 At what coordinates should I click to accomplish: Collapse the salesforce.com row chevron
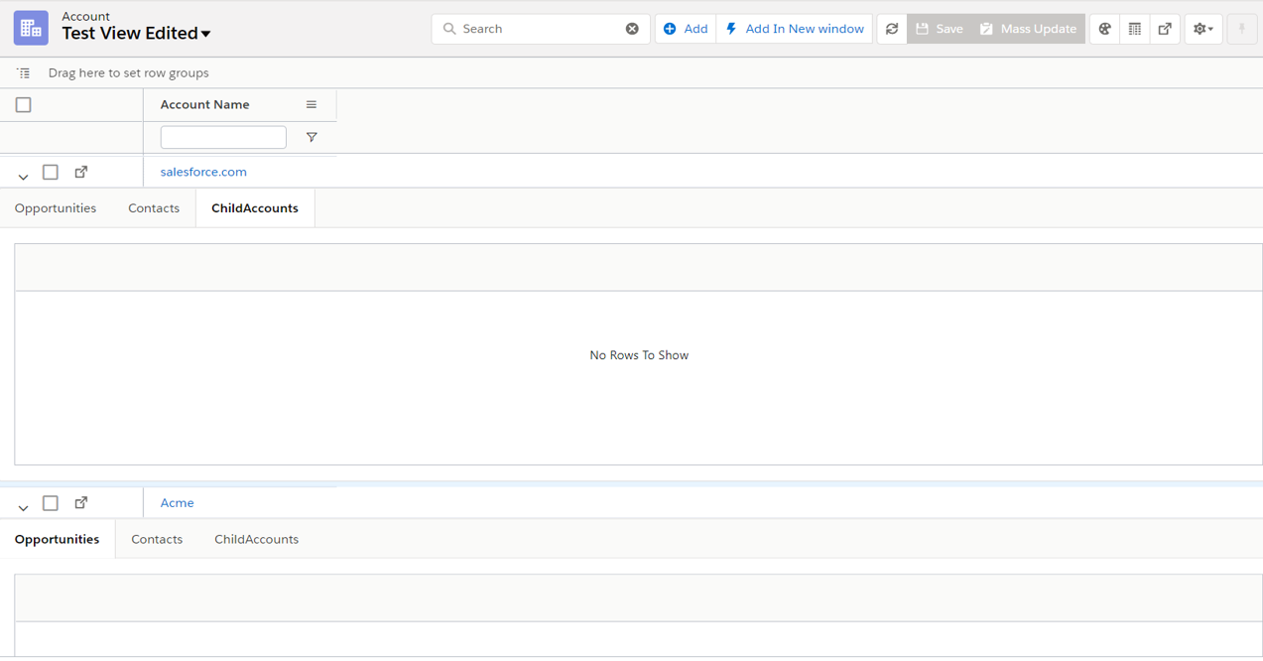(23, 176)
